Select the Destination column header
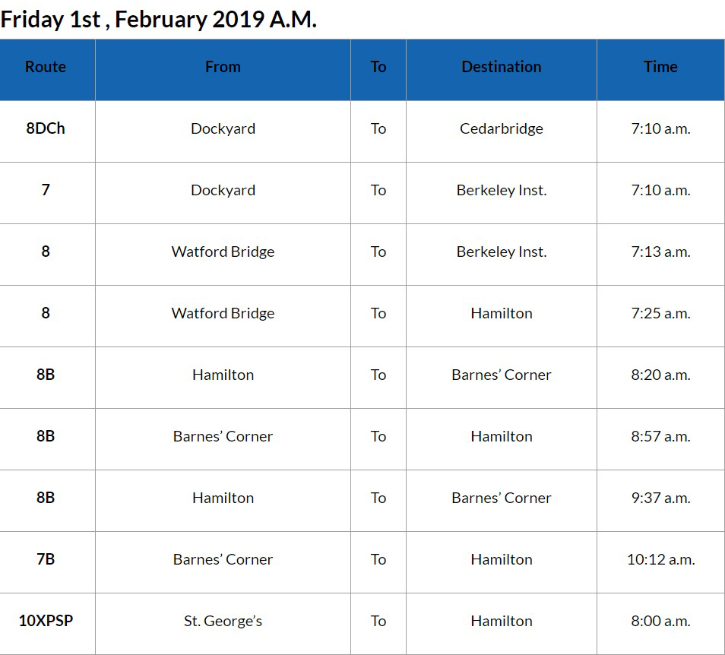Image resolution: width=725 pixels, height=655 pixels. 502,67
